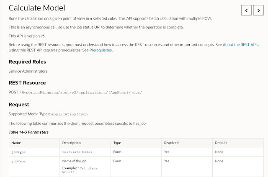Click the Required Roles heading
This screenshot has width=268, height=177.
click(30, 62)
